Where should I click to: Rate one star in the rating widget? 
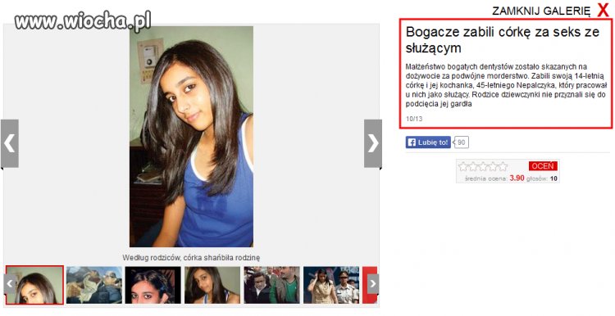pyautogui.click(x=463, y=166)
